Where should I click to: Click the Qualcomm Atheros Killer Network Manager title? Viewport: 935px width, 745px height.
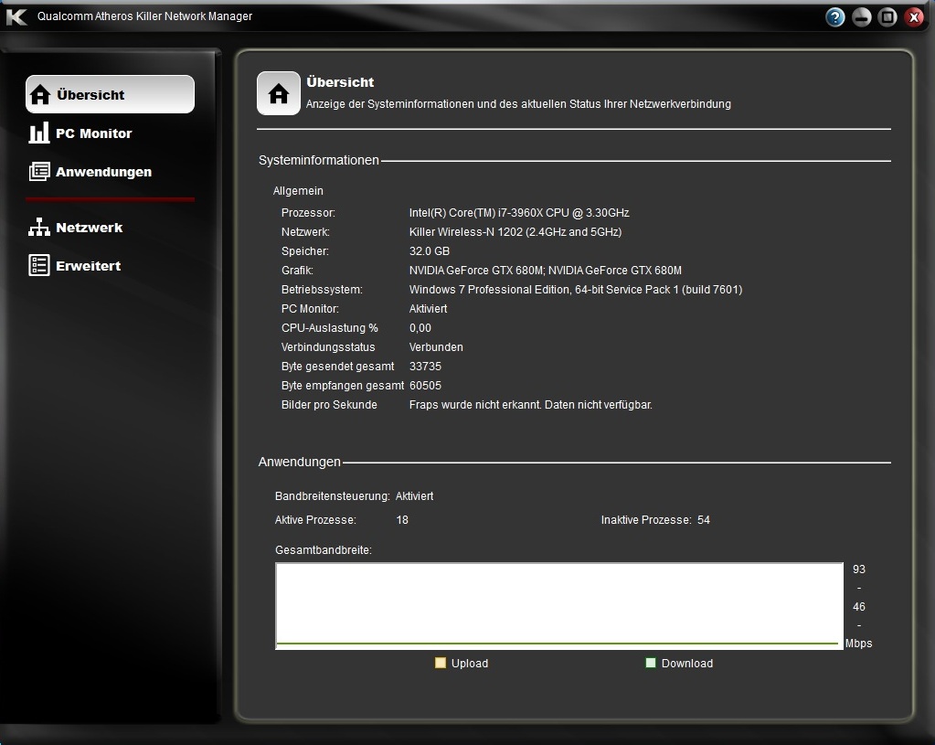144,16
